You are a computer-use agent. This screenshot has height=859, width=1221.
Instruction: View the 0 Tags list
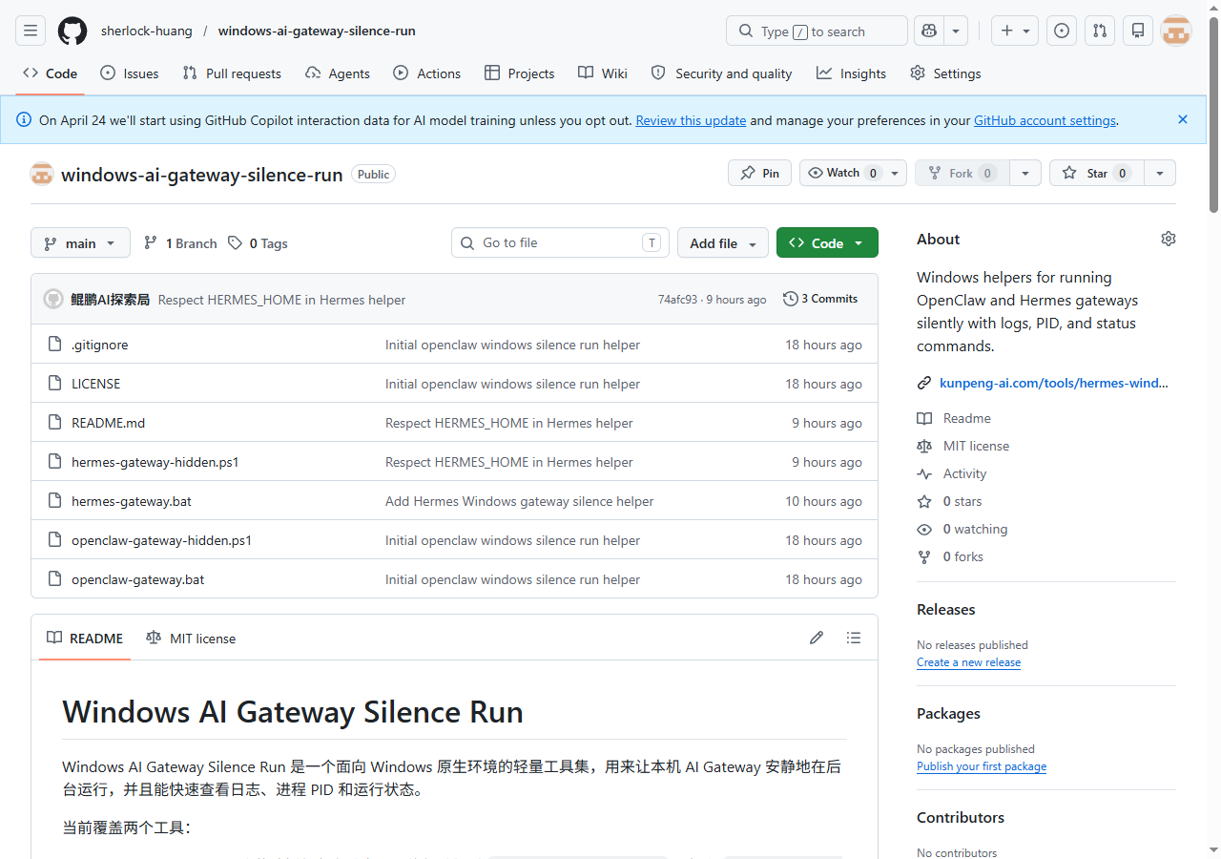coord(258,243)
